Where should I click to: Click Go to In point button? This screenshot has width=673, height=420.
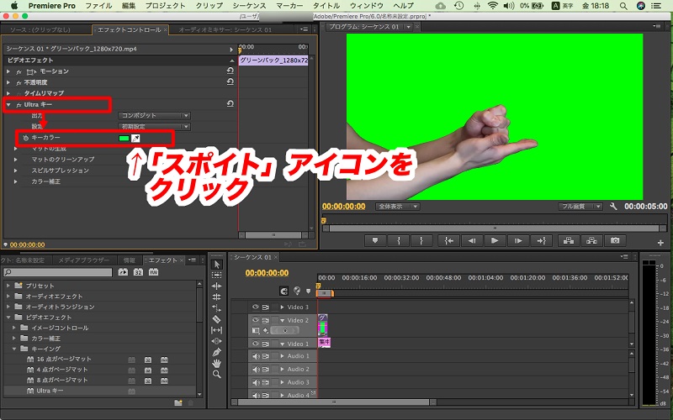(448, 241)
